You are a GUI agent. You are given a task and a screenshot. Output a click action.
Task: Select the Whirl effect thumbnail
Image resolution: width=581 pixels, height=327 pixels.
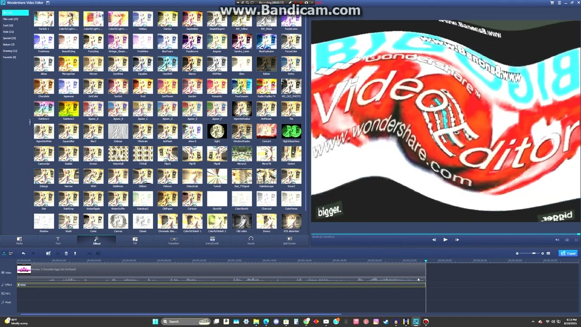pos(93,176)
